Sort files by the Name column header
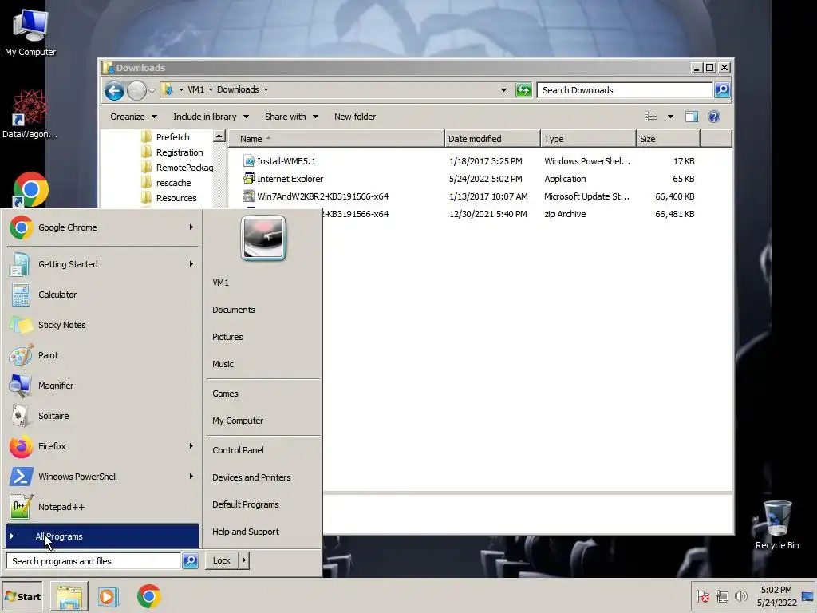 click(337, 139)
